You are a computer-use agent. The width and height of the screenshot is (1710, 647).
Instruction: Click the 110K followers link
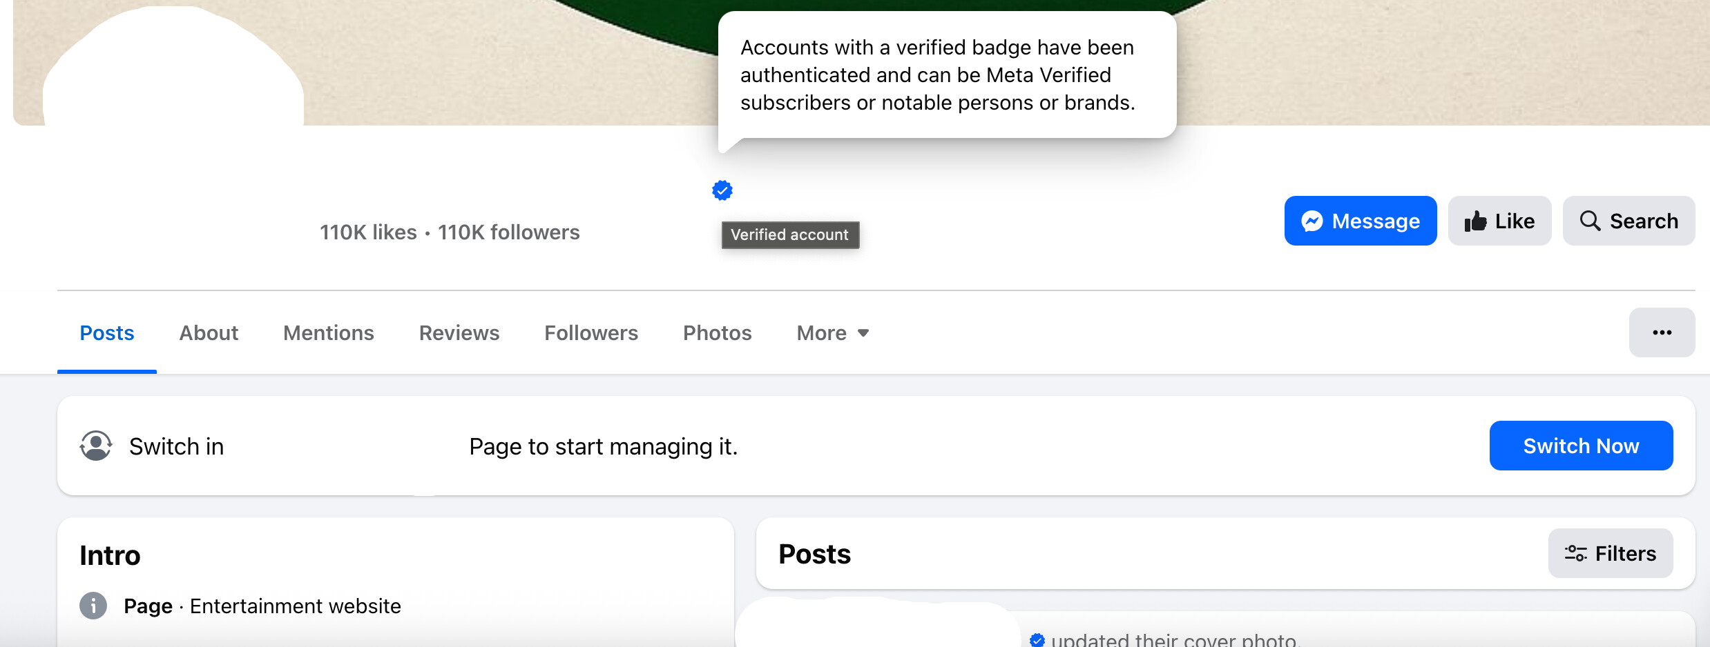[508, 232]
